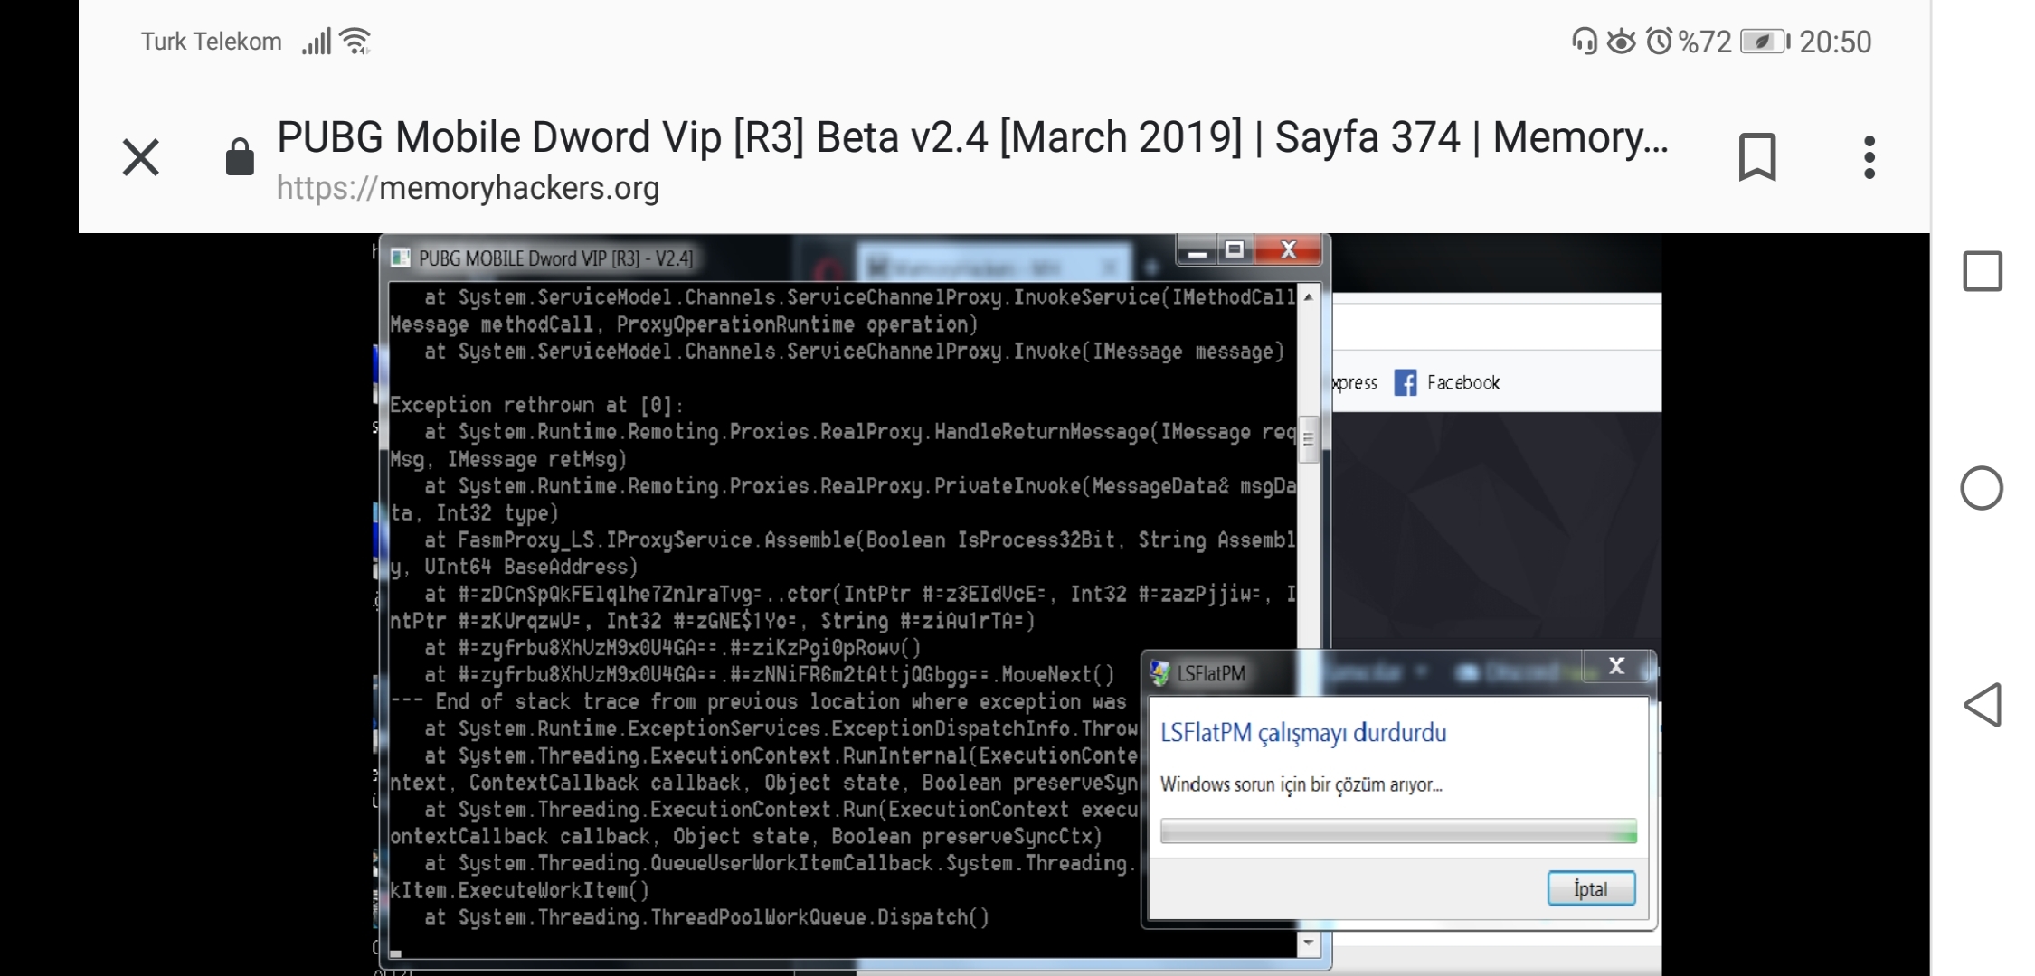Click the memoryhackers.org URL text
The width and height of the screenshot is (2035, 976).
point(468,188)
